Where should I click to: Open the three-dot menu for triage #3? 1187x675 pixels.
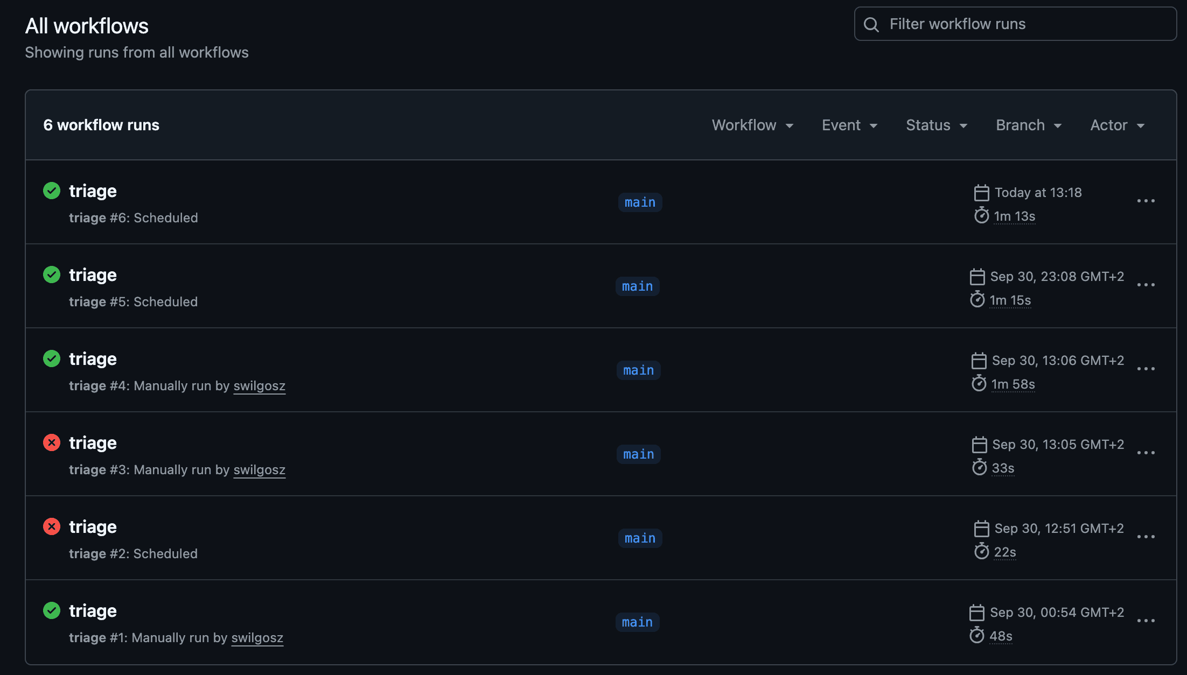pos(1146,453)
